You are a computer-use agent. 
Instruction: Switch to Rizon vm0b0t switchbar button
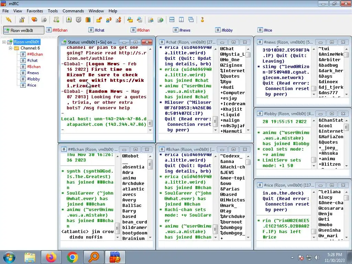point(24,30)
